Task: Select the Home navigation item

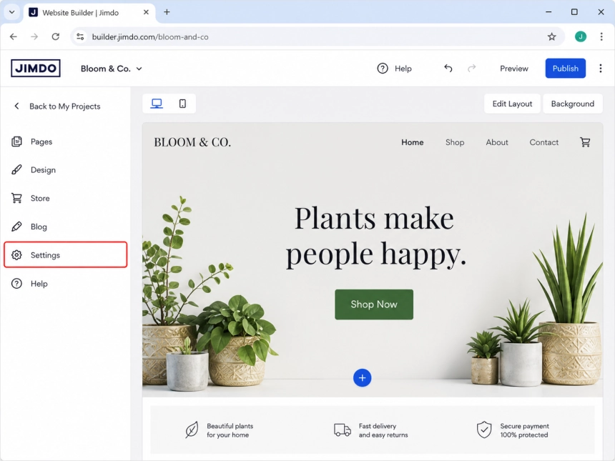Action: pyautogui.click(x=412, y=142)
